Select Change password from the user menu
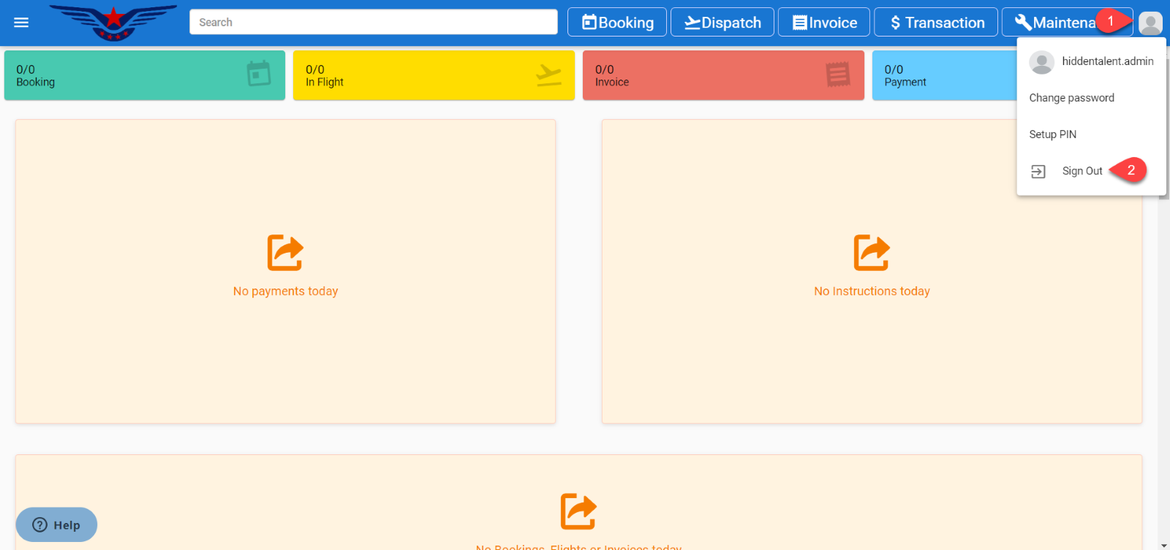Viewport: 1170px width, 550px height. [1071, 98]
